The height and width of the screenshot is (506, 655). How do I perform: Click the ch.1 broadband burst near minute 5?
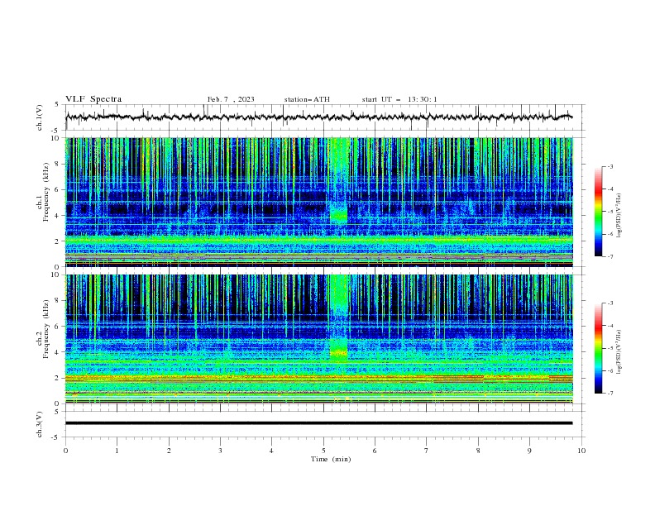[338, 184]
